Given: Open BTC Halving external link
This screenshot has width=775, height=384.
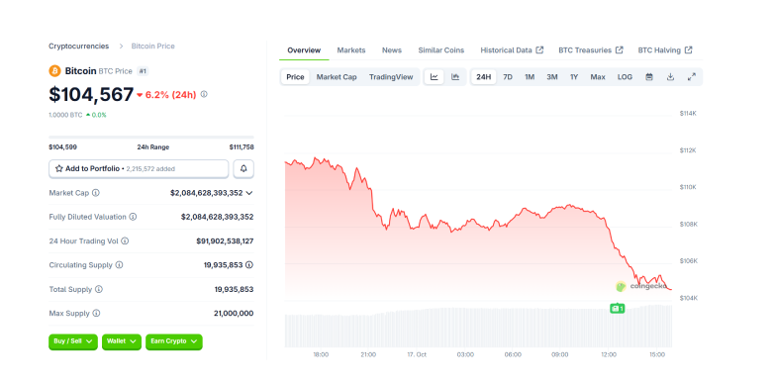Looking at the screenshot, I should click(665, 49).
